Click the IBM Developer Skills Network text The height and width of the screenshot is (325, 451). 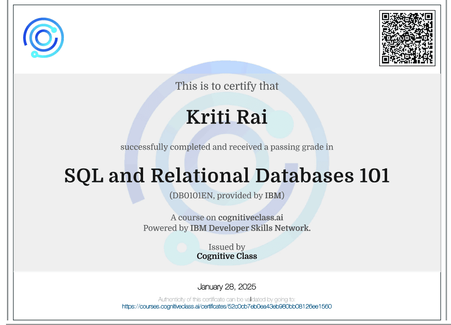coord(250,228)
